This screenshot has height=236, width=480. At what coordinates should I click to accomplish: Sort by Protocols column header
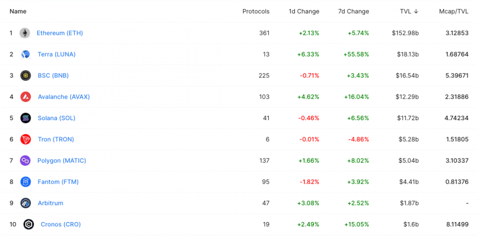tap(256, 11)
